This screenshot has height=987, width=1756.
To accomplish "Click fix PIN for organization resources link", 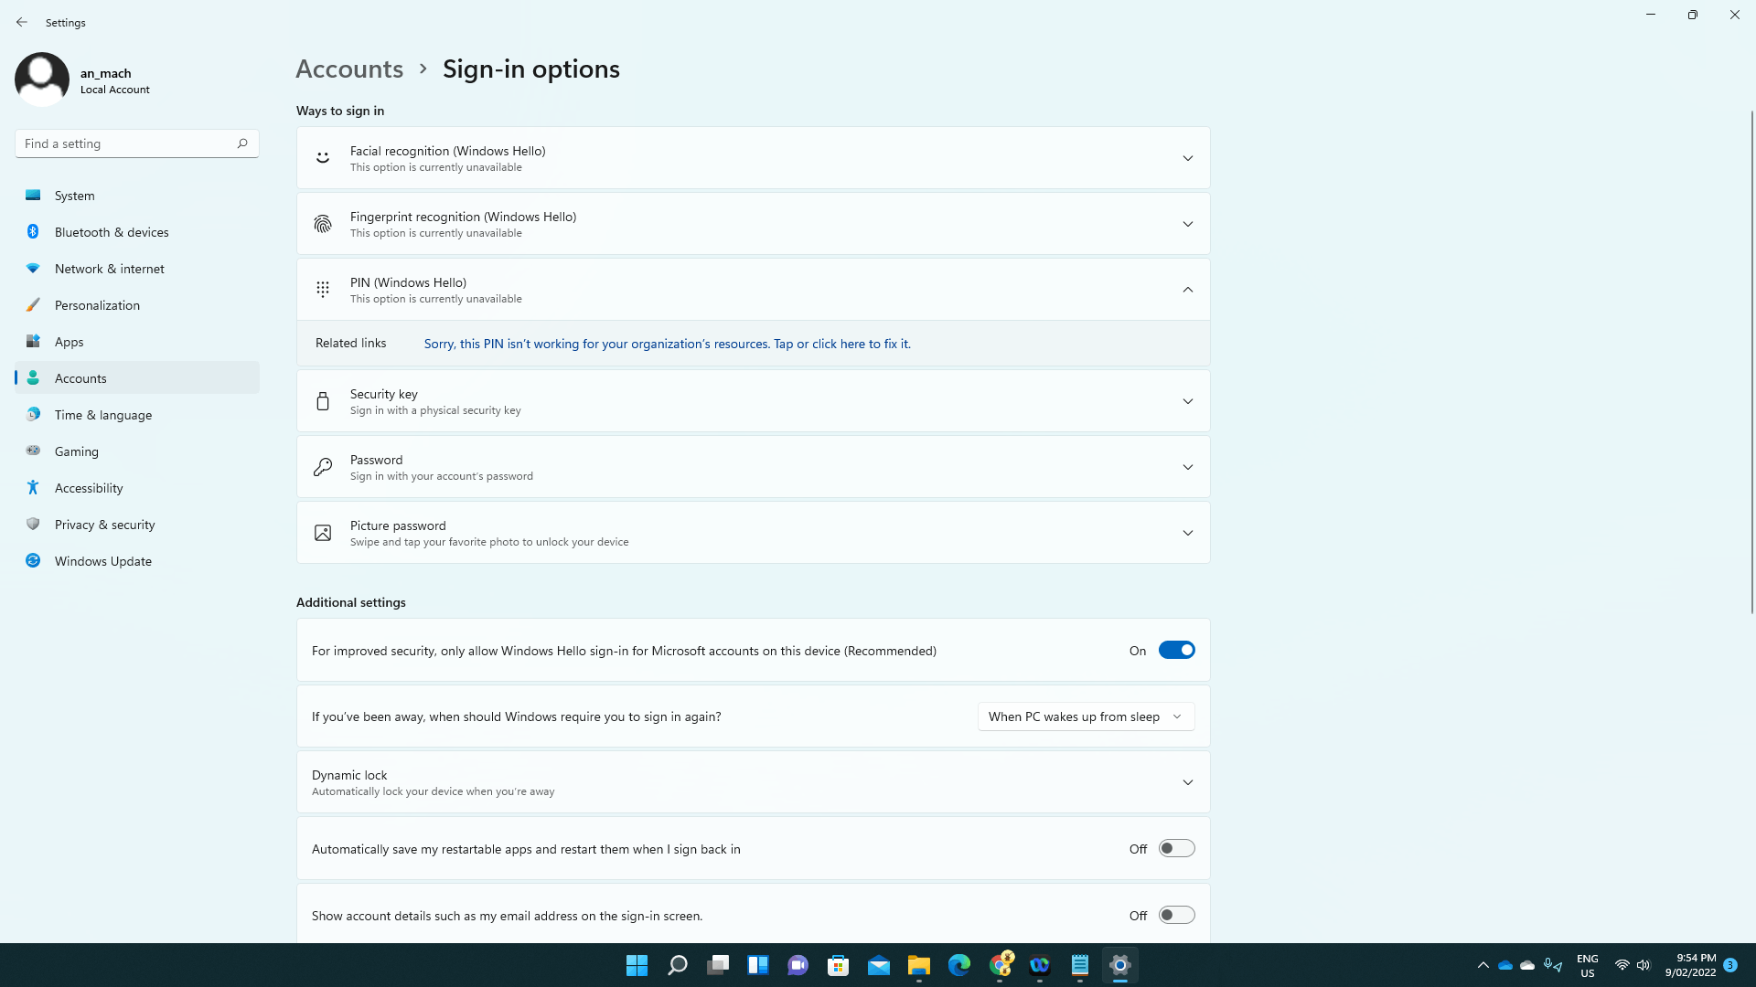I will [667, 344].
